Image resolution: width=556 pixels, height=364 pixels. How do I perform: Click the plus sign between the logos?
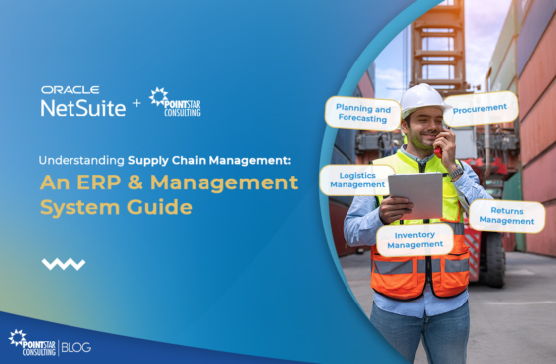pyautogui.click(x=137, y=103)
